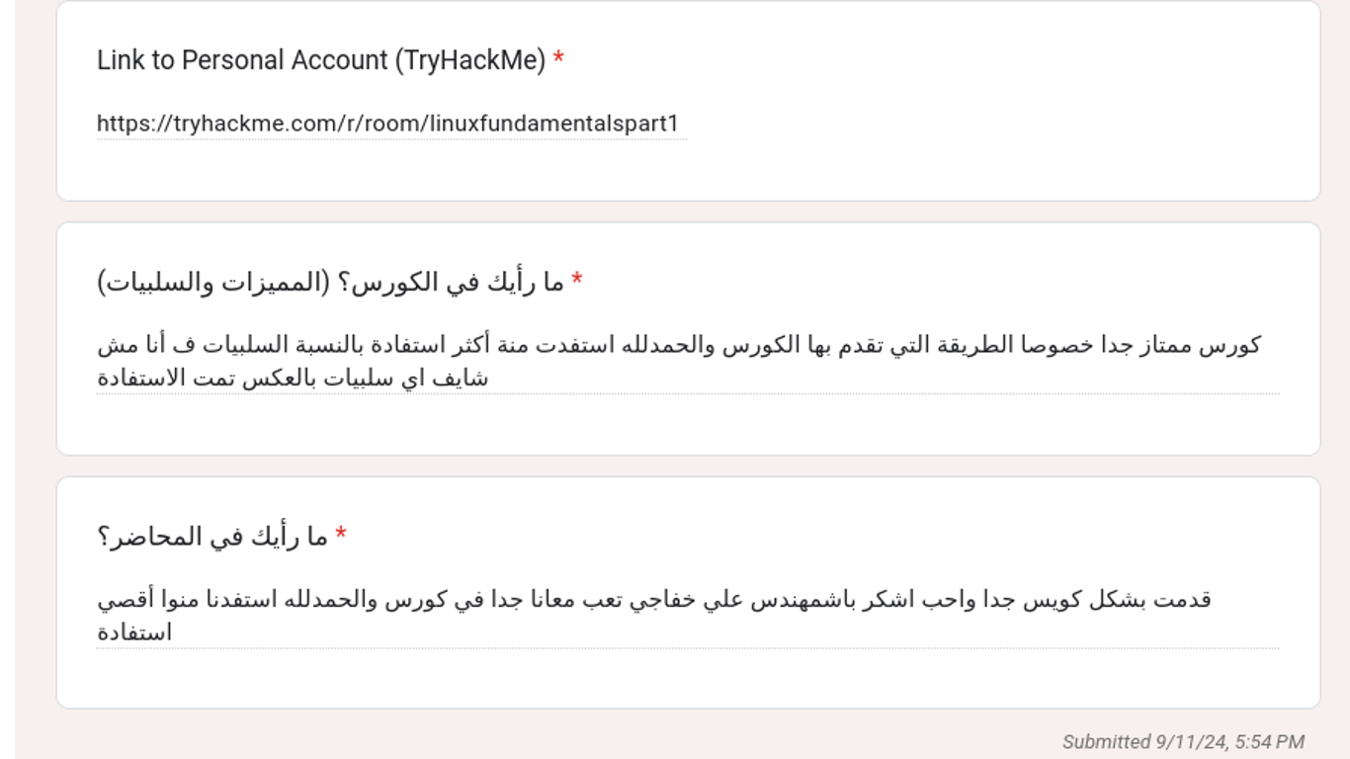Click empty area below the course opinion answer
1350x759 pixels.
(688, 425)
